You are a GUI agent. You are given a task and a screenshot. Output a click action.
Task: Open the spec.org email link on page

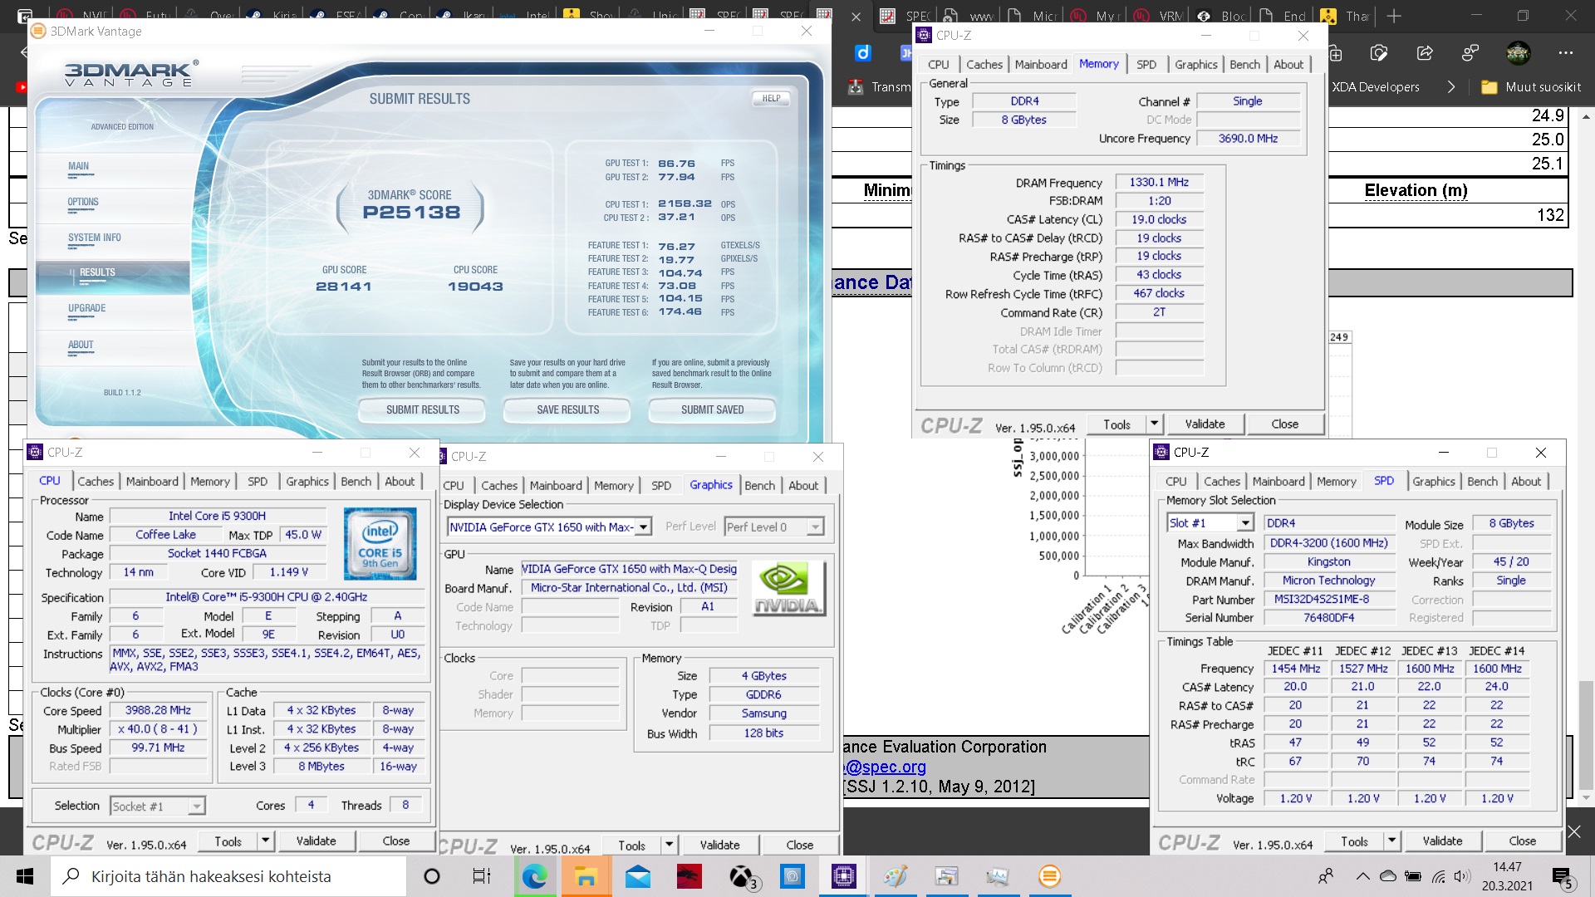coord(885,767)
